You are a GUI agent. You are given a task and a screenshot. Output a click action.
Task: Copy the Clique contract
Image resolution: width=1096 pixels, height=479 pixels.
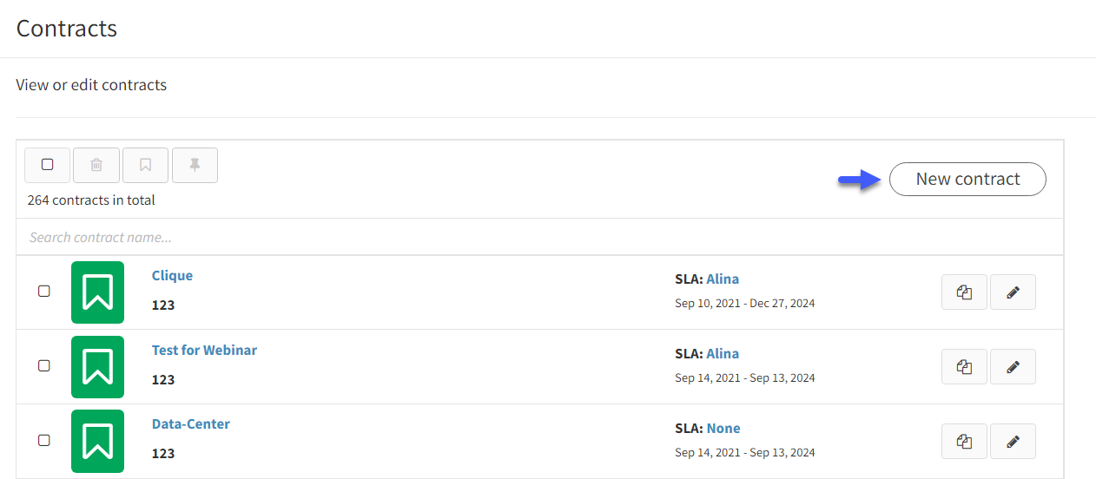pyautogui.click(x=964, y=292)
